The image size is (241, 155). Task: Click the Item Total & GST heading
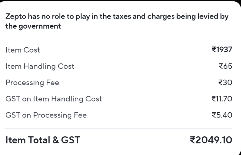(x=43, y=140)
